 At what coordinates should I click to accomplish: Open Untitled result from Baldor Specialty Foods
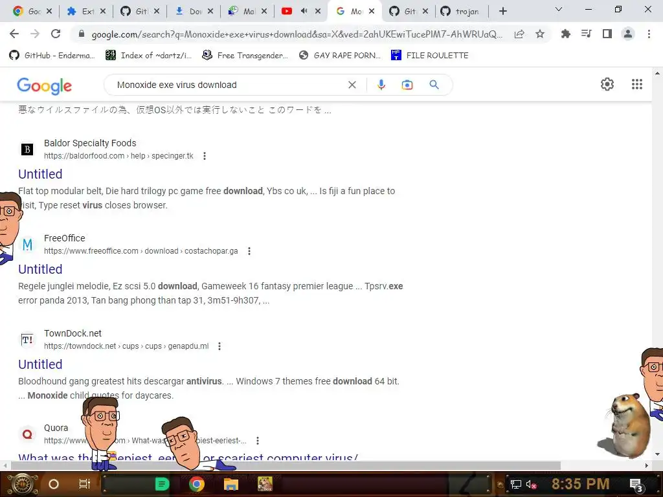pos(40,174)
